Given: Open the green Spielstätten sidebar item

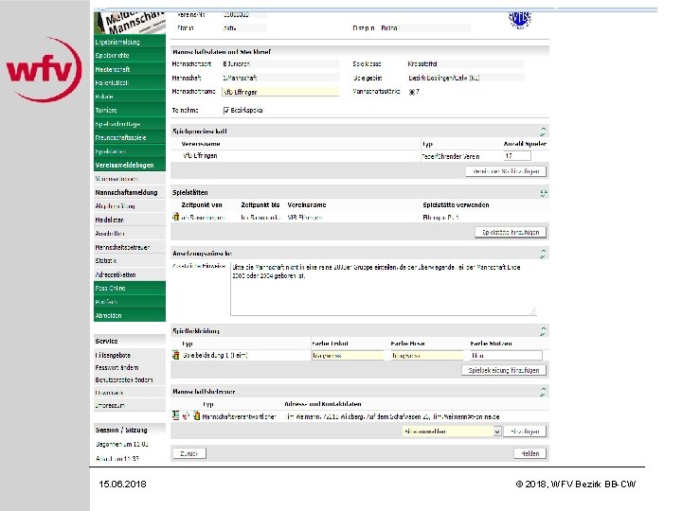Looking at the screenshot, I should coord(130,151).
